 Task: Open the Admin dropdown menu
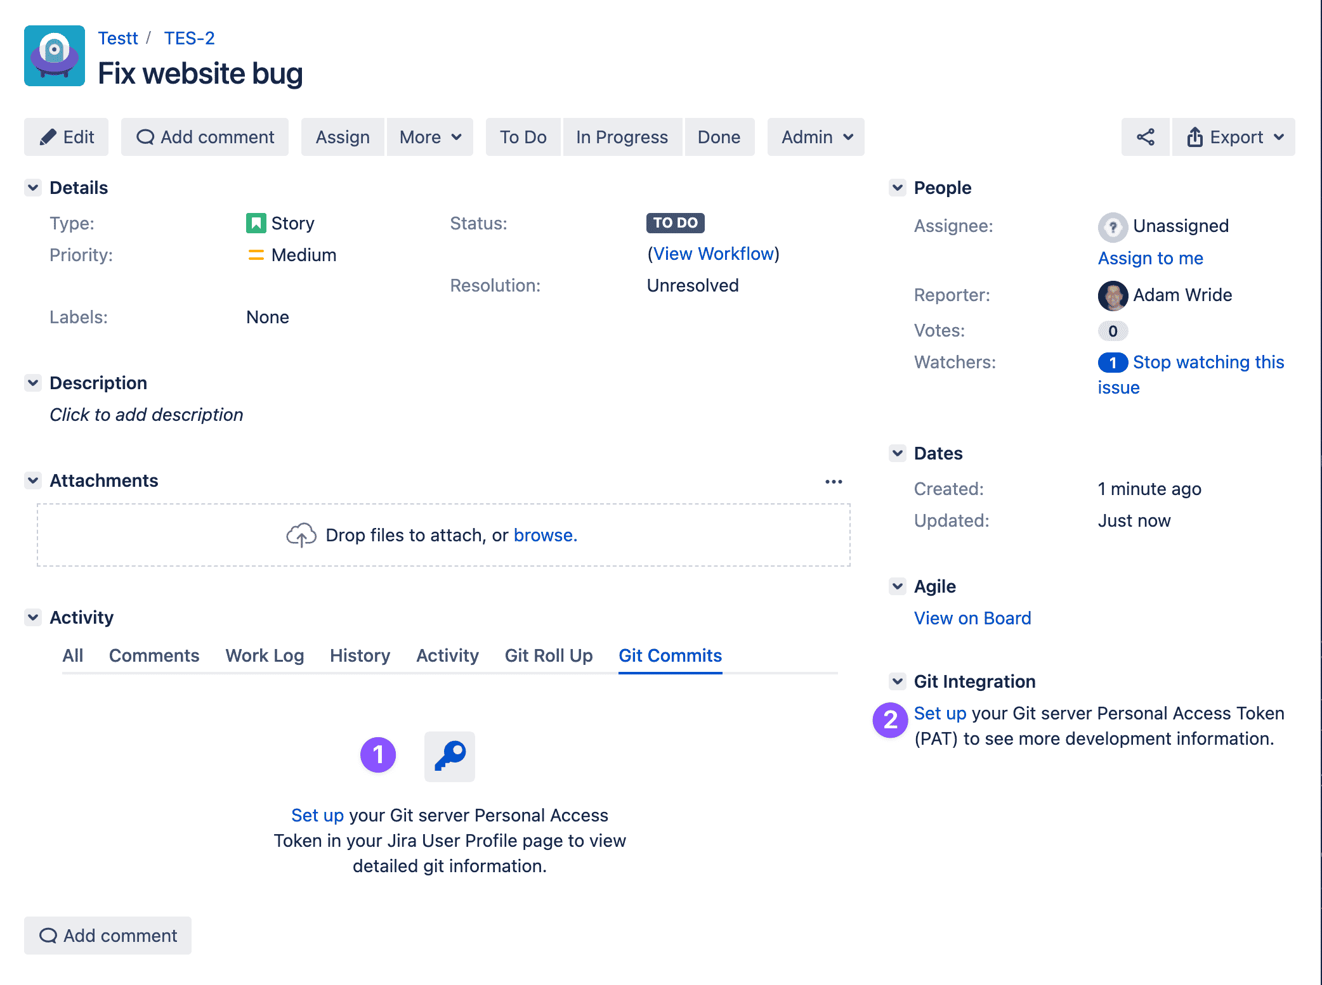pyautogui.click(x=815, y=137)
